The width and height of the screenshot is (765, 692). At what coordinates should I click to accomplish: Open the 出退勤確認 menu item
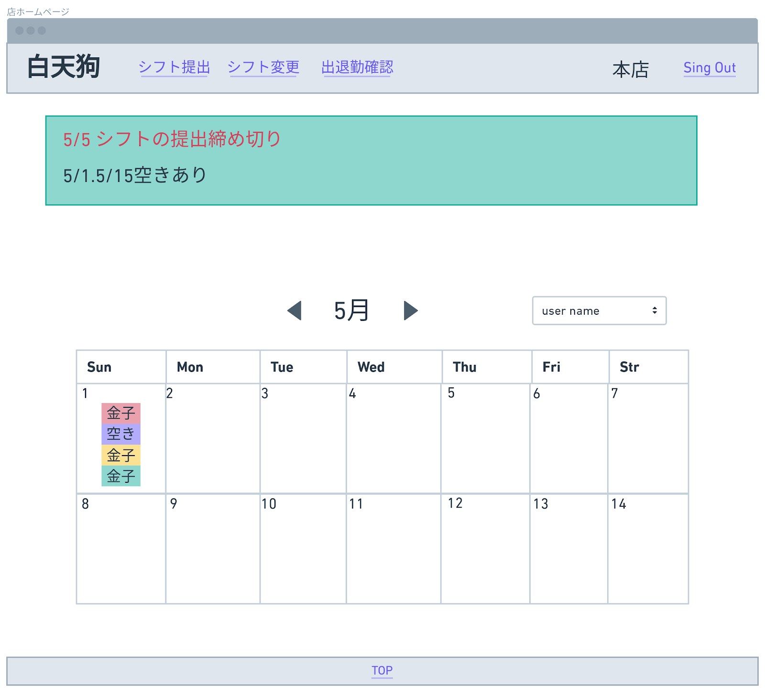[357, 67]
